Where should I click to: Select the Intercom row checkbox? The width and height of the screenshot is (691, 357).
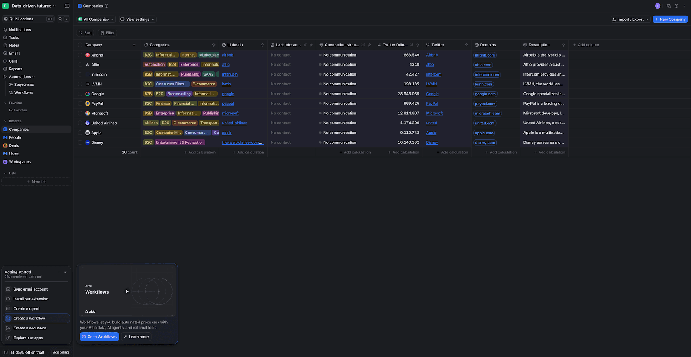pyautogui.click(x=80, y=74)
